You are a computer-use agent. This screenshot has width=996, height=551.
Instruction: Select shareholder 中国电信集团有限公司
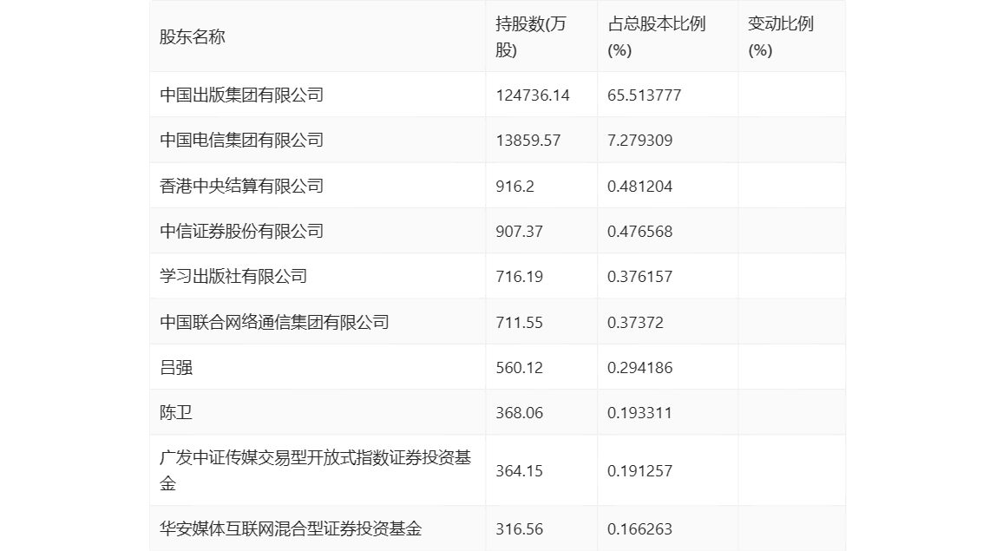[x=241, y=140]
